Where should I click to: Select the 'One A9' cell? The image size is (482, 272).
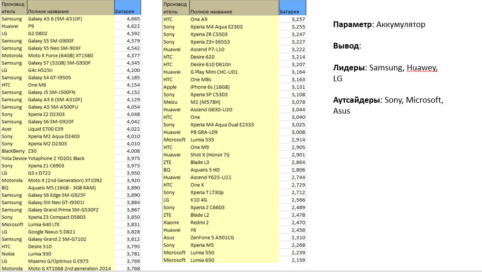(x=234, y=19)
